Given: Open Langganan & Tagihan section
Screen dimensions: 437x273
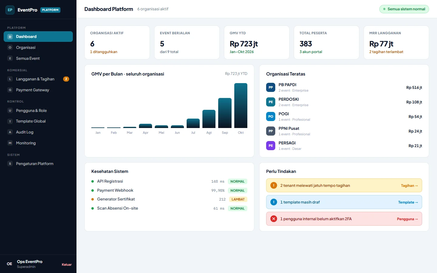Looking at the screenshot, I should click(38, 79).
